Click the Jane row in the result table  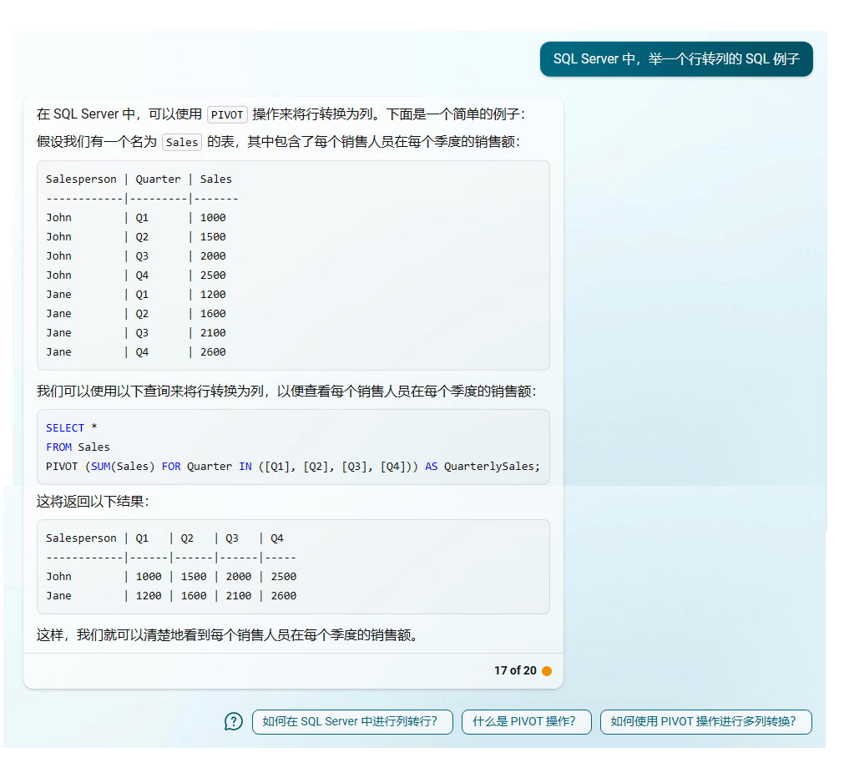(171, 596)
